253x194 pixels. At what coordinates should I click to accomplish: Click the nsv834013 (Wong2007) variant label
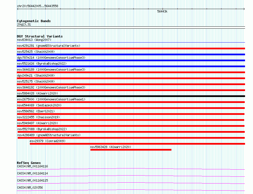pyautogui.click(x=34, y=40)
